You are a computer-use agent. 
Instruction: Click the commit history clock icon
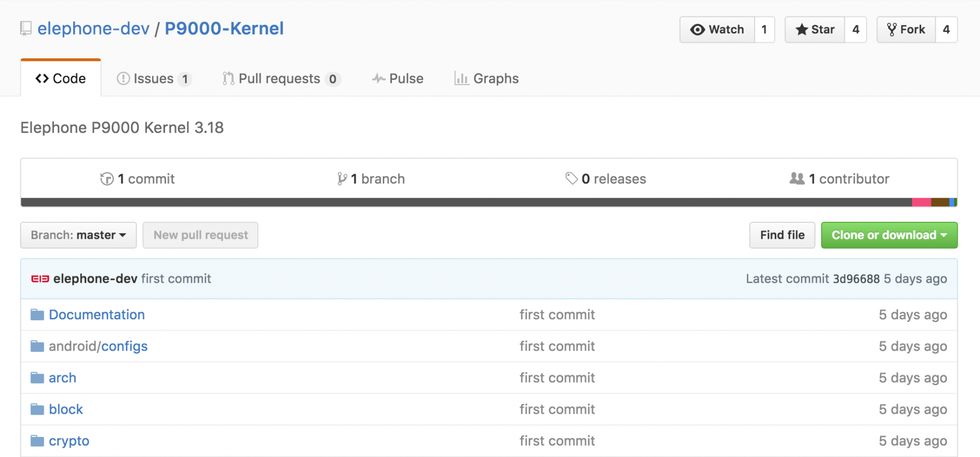tap(107, 179)
